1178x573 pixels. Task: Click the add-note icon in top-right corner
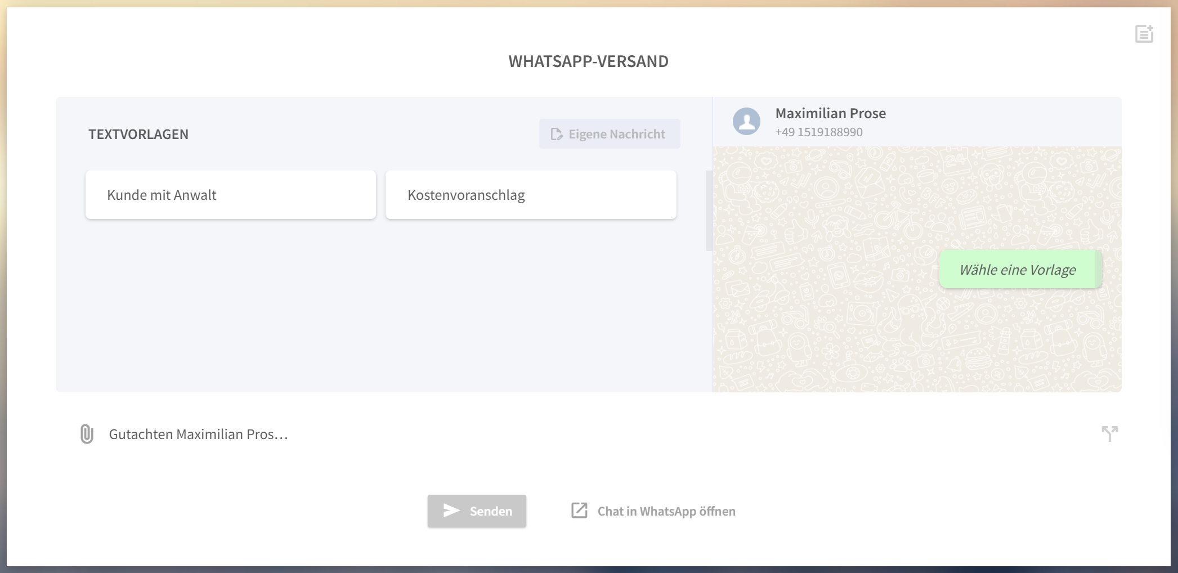pos(1144,34)
